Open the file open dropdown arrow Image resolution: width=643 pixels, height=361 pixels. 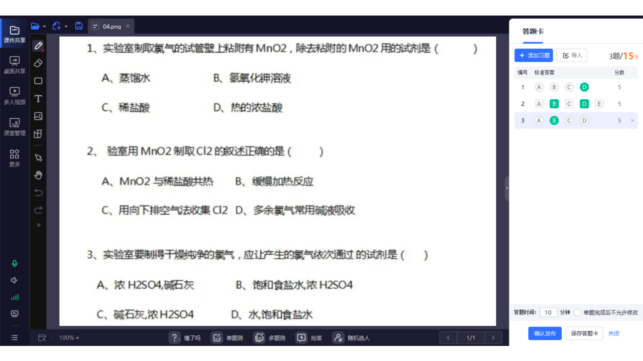45,26
